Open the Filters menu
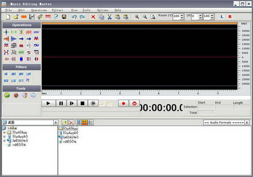 click(x=57, y=10)
